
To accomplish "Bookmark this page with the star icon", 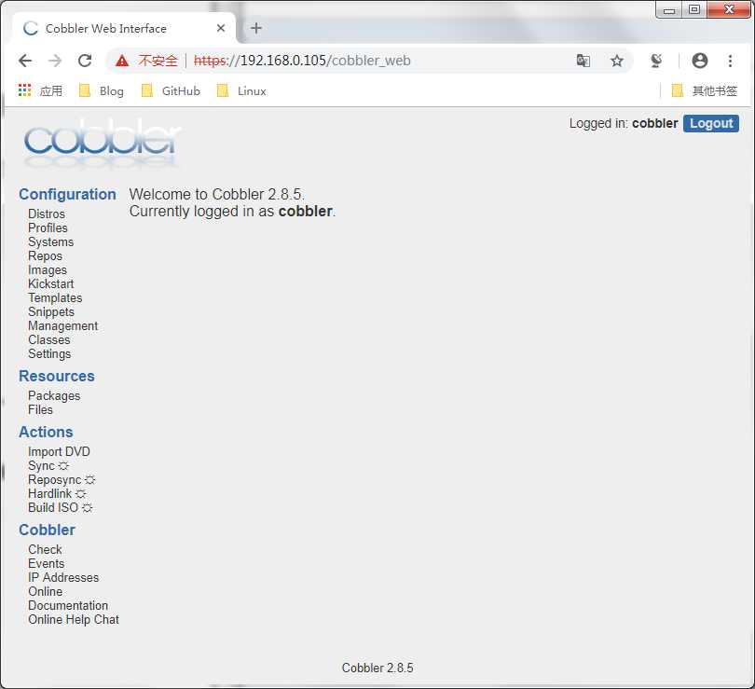I will coord(617,61).
